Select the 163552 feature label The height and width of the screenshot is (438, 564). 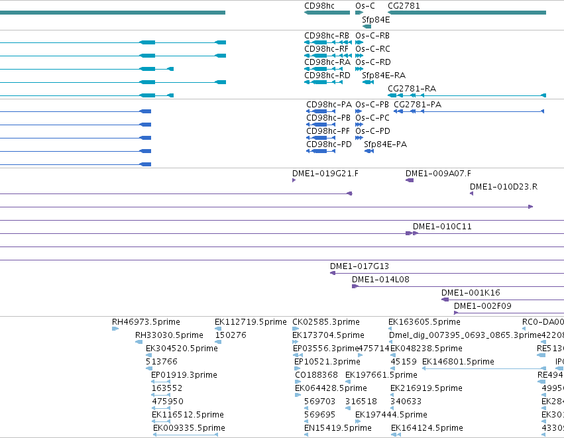point(167,388)
